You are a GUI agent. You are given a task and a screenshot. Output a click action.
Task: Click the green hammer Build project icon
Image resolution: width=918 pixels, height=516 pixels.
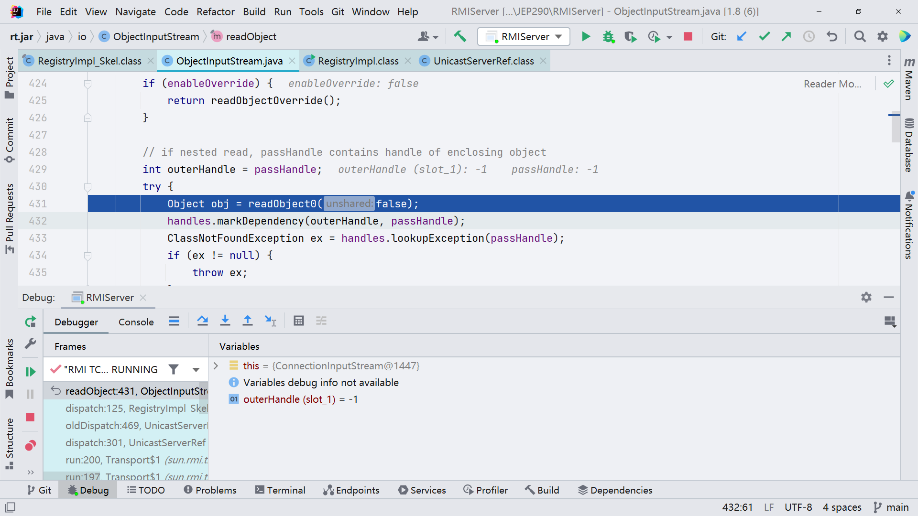tap(460, 36)
